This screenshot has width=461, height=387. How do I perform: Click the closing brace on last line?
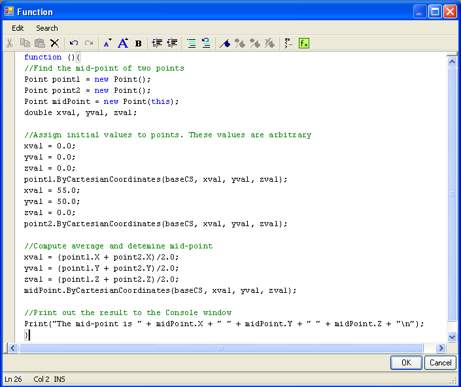tap(26, 335)
